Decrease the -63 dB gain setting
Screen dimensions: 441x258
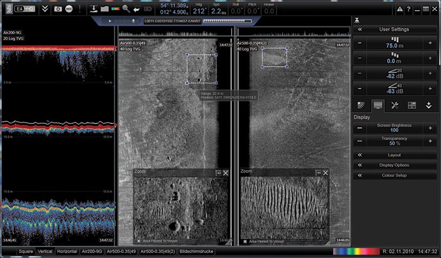pos(360,89)
